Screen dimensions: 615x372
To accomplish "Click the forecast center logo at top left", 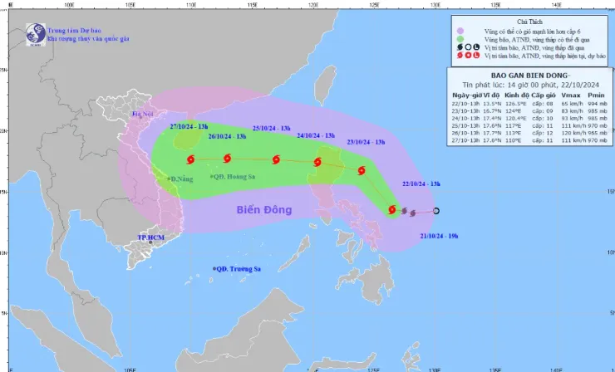I will pos(35,32).
